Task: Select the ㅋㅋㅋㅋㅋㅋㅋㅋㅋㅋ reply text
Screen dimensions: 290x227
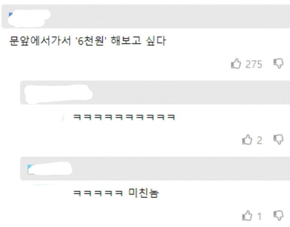Action: (124, 117)
